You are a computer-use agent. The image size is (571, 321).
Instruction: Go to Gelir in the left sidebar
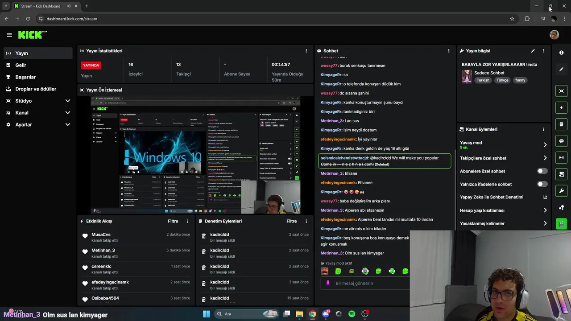pyautogui.click(x=37, y=65)
